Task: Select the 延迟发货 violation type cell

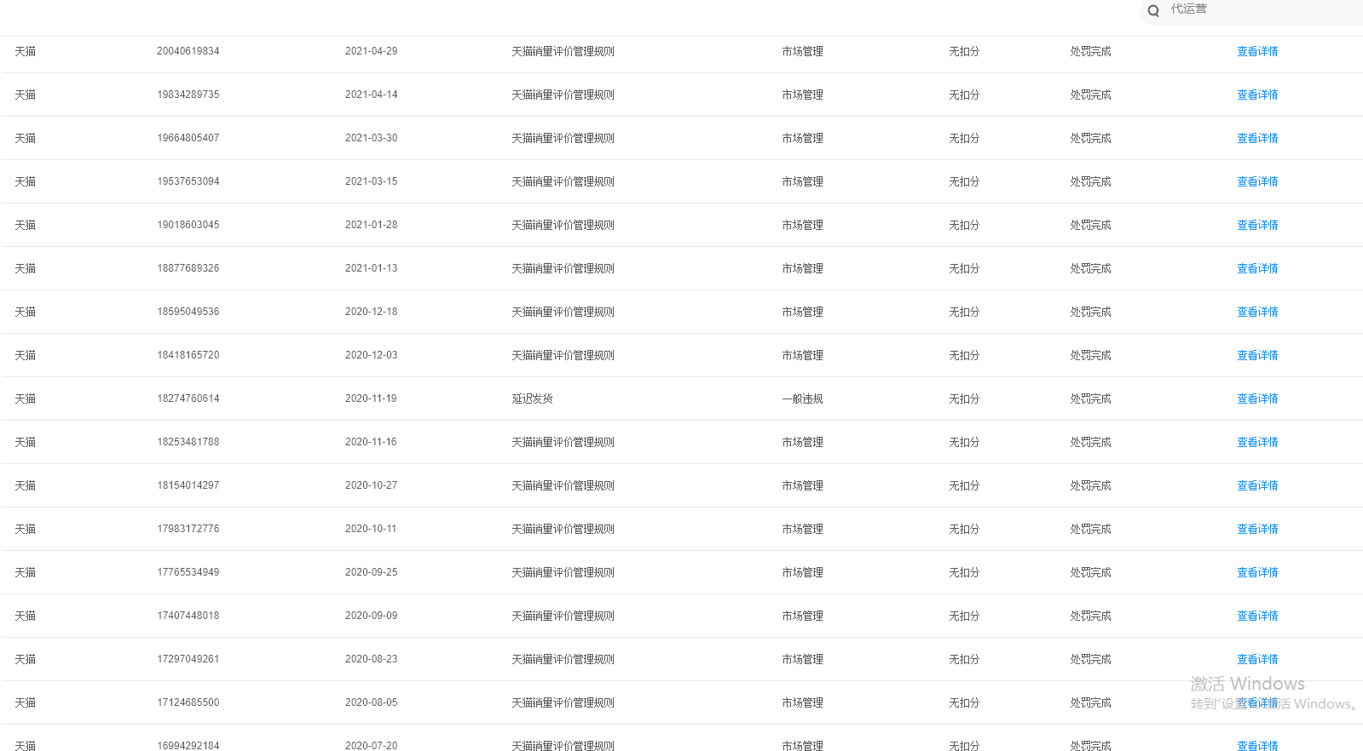Action: [532, 398]
